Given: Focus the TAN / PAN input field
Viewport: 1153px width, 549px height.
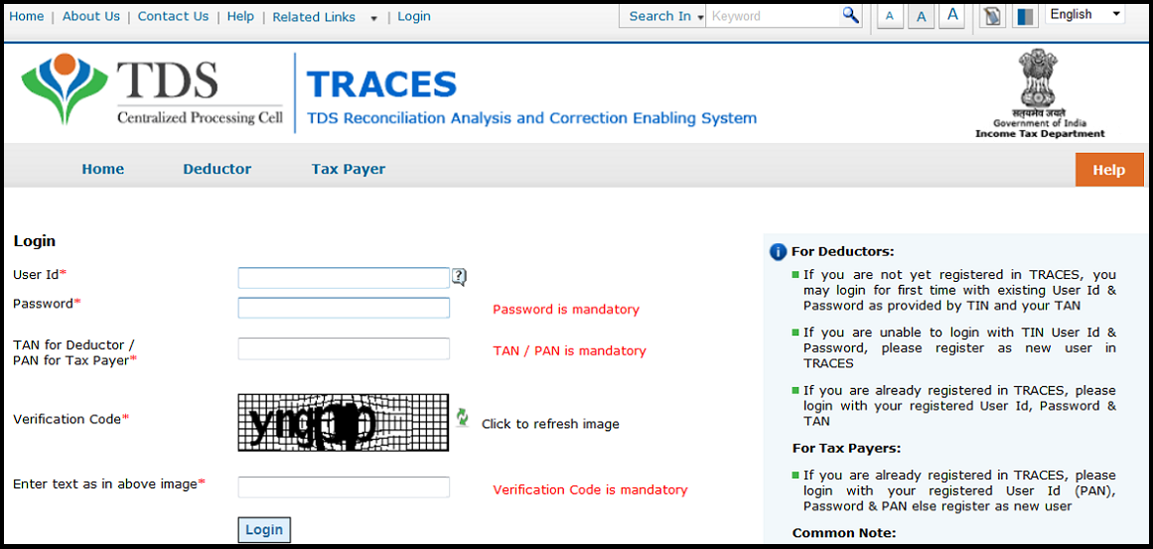Looking at the screenshot, I should point(344,349).
